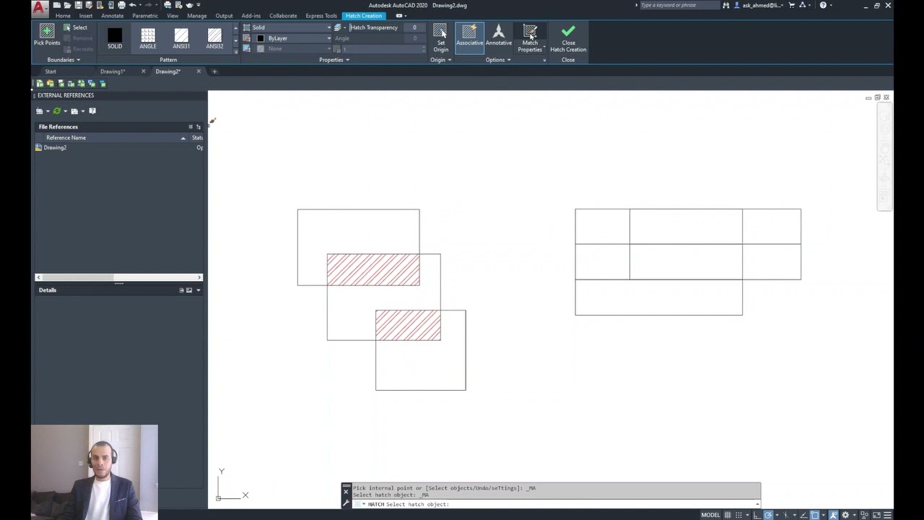Click the External References horizontal scrollbar
Image resolution: width=924 pixels, height=520 pixels.
(x=119, y=277)
